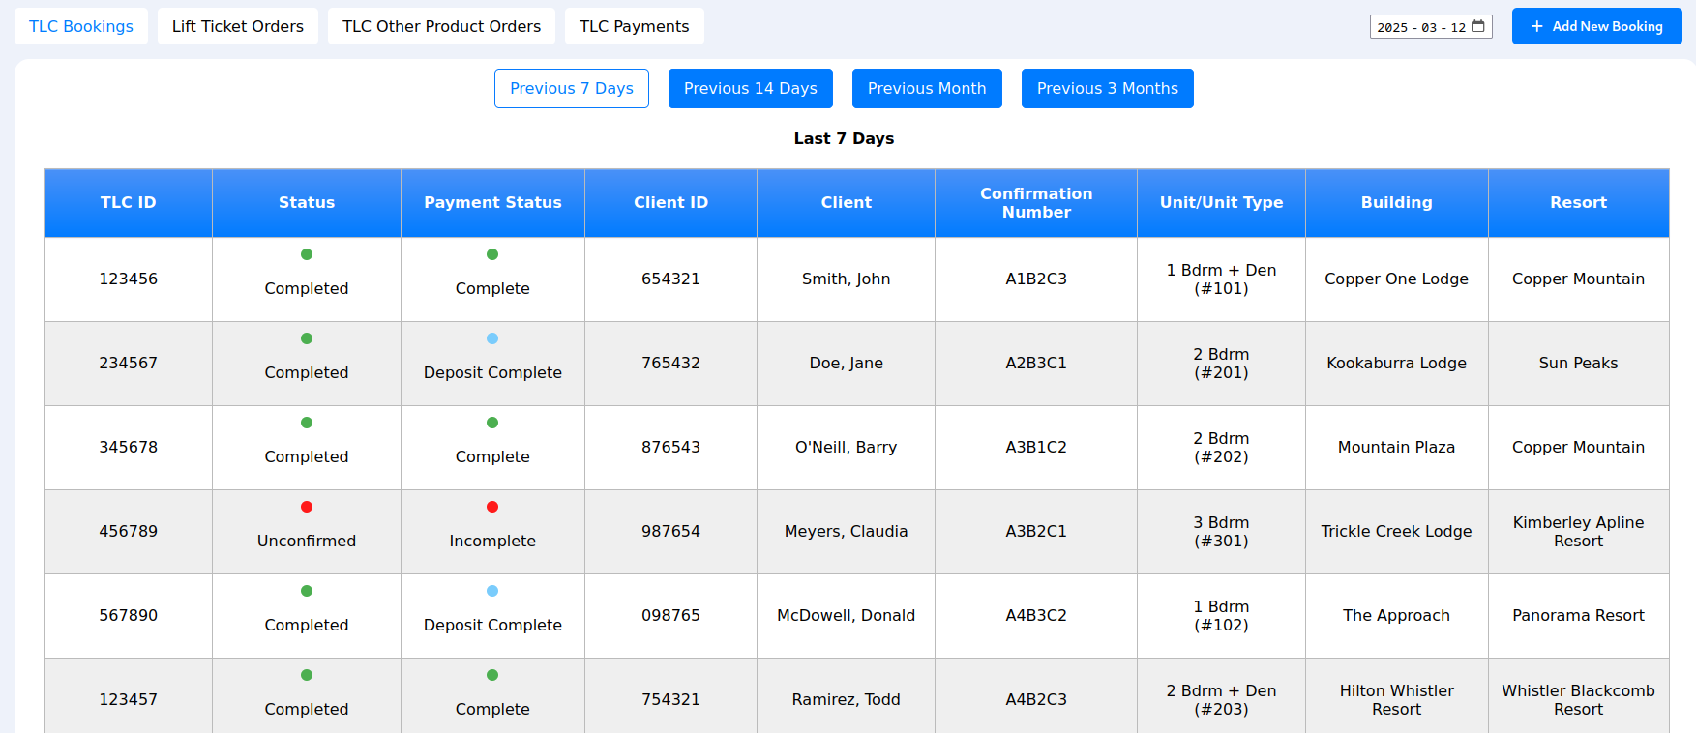Select TLC ID 123456 cell

pyautogui.click(x=129, y=279)
